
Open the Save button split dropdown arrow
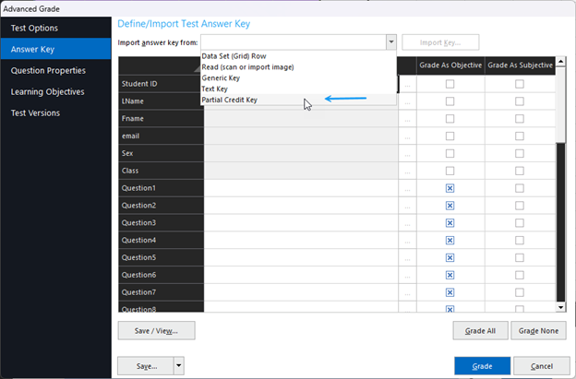179,366
